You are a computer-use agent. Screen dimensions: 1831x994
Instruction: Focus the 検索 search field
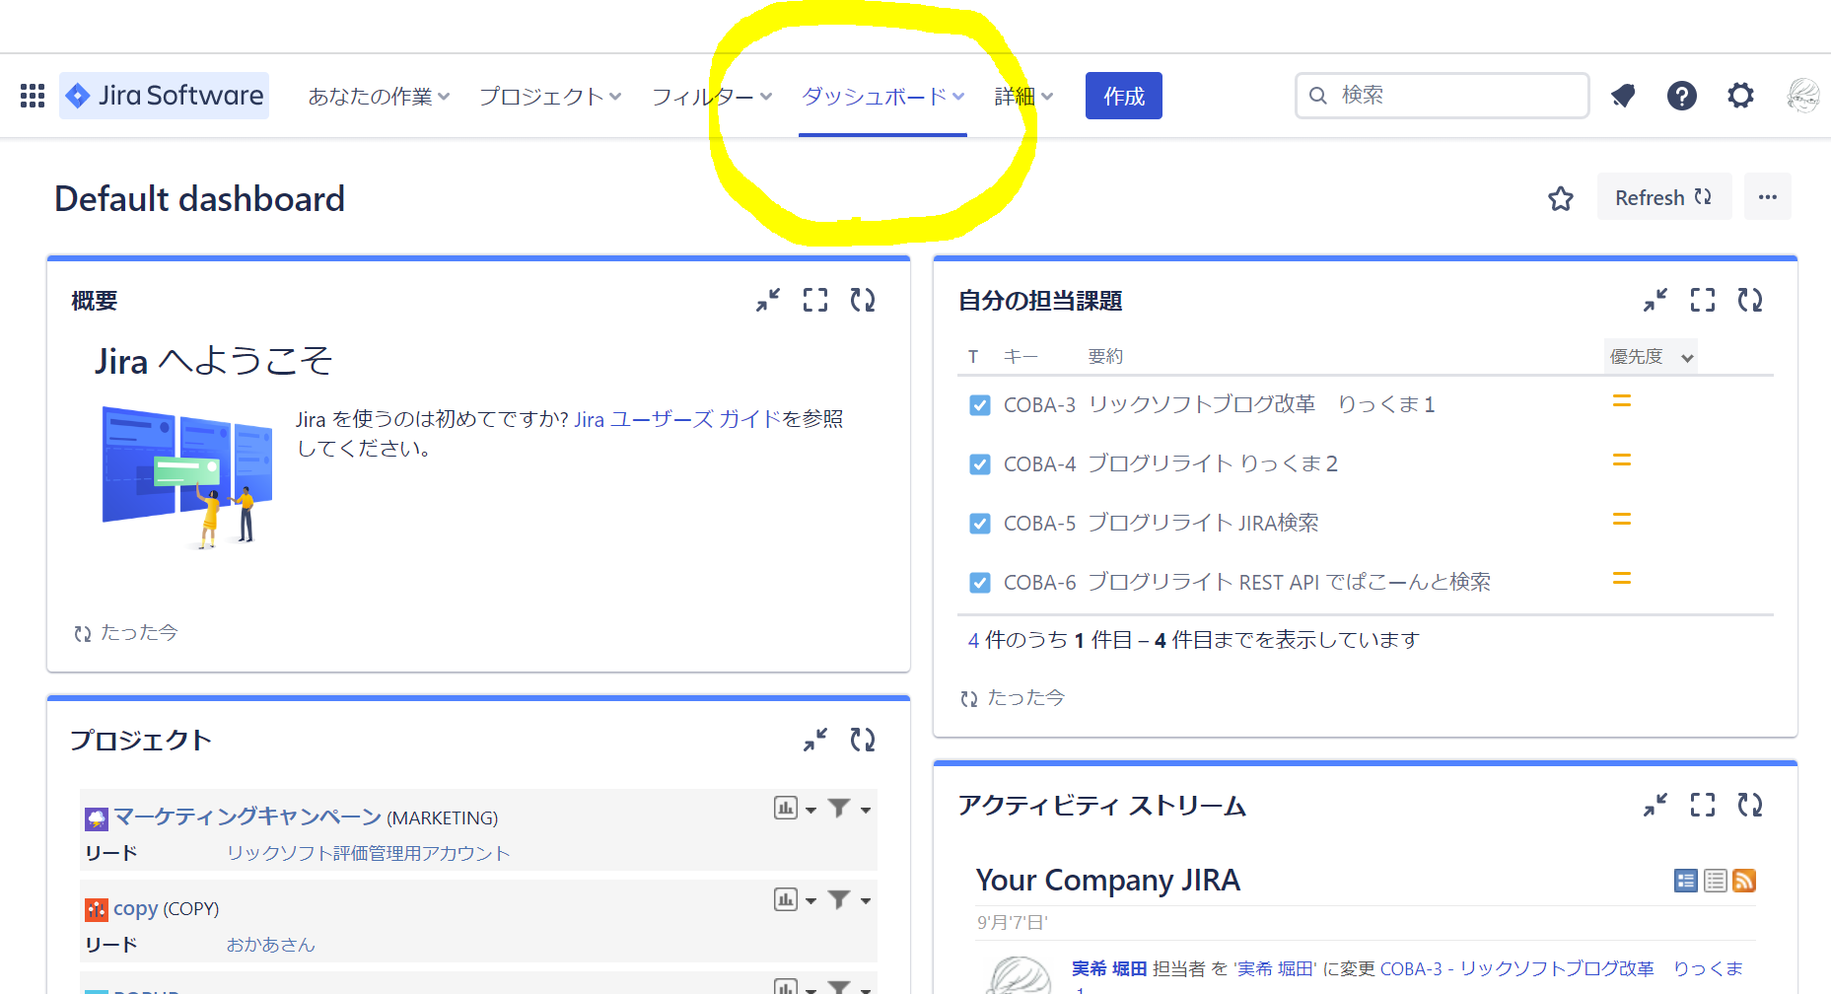(1442, 96)
